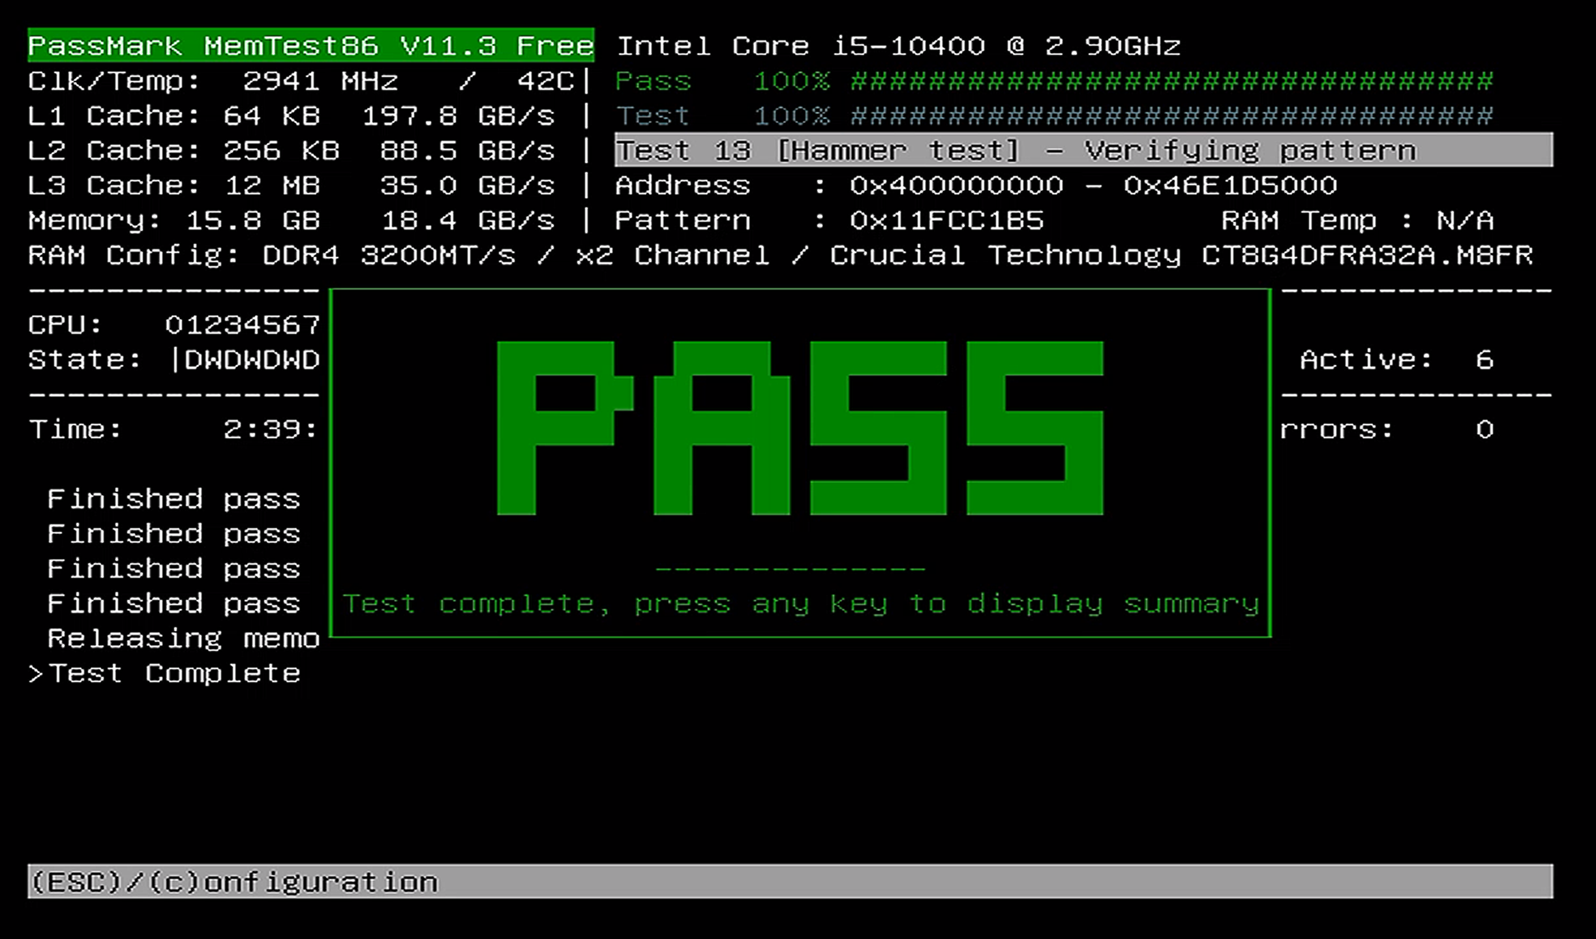This screenshot has width=1596, height=939.
Task: Select the Address range field
Action: click(972, 185)
